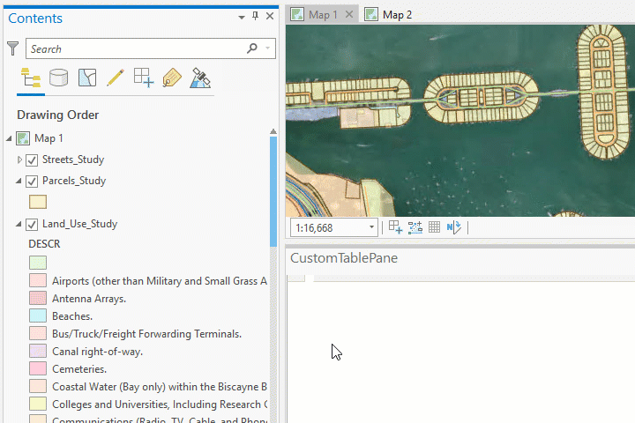Click the Airports symbol swatch
This screenshot has width=635, height=423.
tap(38, 280)
